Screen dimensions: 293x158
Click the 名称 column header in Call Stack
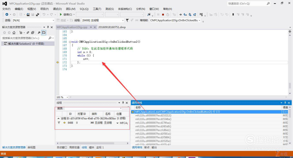coord(138,107)
